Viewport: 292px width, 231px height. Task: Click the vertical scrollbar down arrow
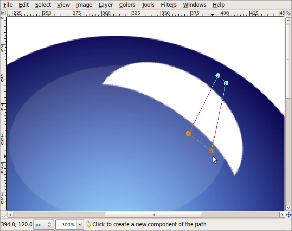coord(288,208)
